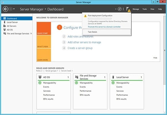The width and height of the screenshot is (167, 115).
Task: Select AD DS in the sidebar
Action: click(x=17, y=30)
